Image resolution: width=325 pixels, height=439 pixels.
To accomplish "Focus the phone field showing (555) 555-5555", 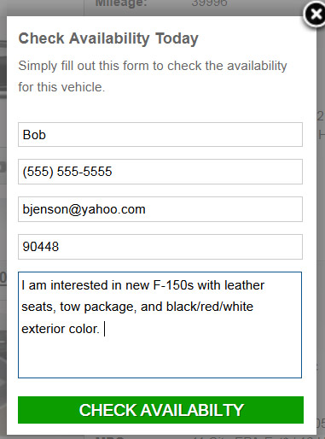I will click(160, 172).
